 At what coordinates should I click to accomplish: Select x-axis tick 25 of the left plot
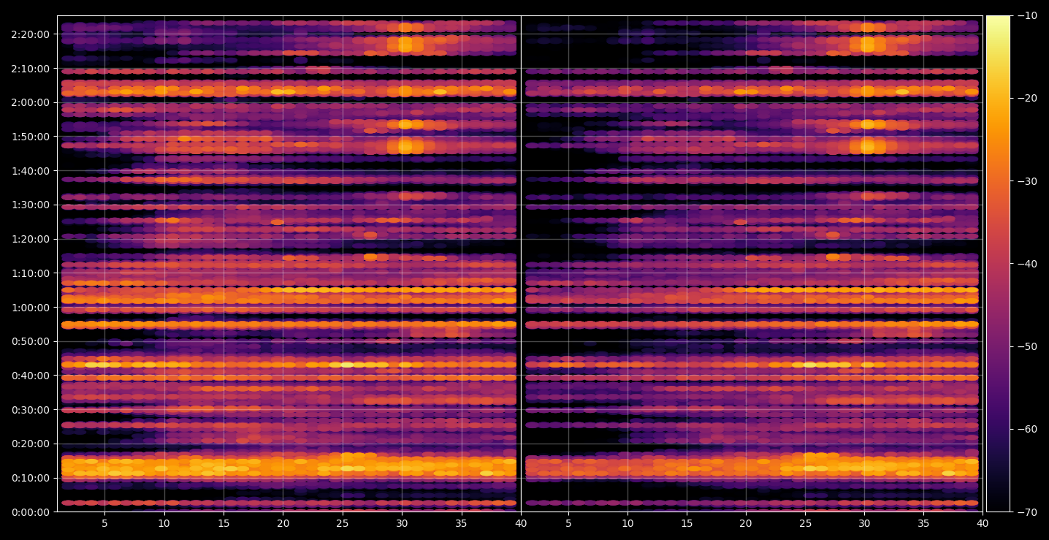pos(343,523)
